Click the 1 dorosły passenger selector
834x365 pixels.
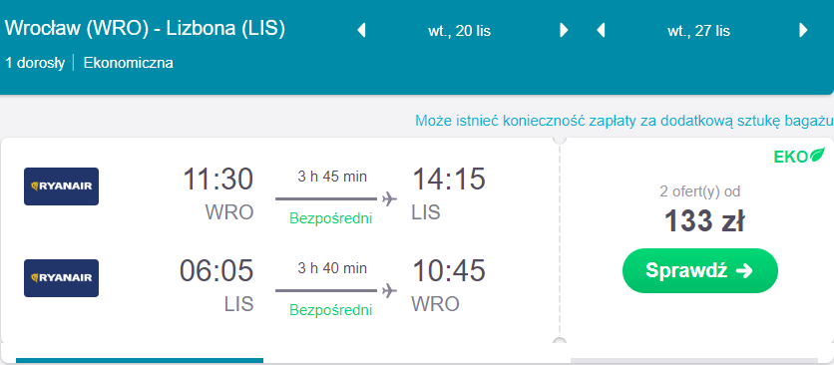click(x=35, y=63)
